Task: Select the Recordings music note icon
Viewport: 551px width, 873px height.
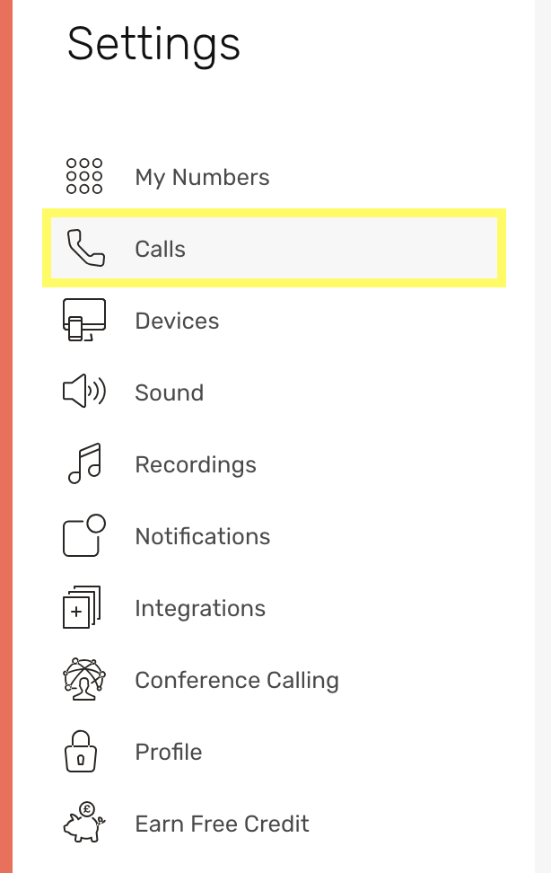Action: click(83, 464)
